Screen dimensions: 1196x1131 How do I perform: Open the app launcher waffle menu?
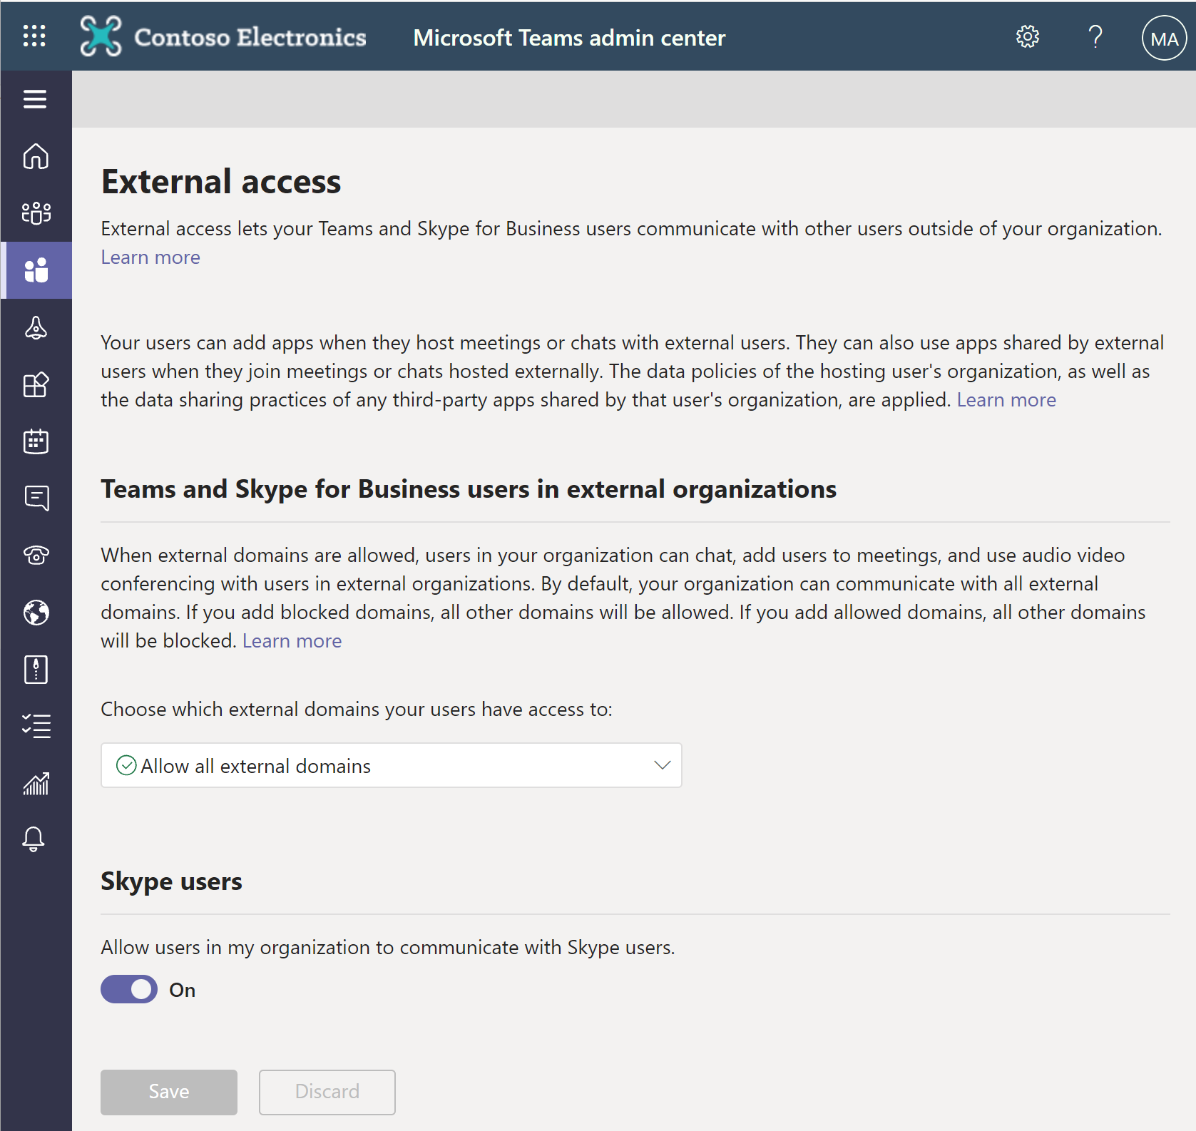pos(34,36)
